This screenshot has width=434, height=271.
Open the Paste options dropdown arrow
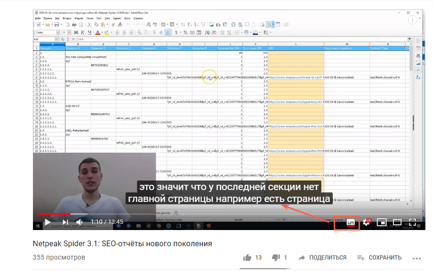coord(107,25)
